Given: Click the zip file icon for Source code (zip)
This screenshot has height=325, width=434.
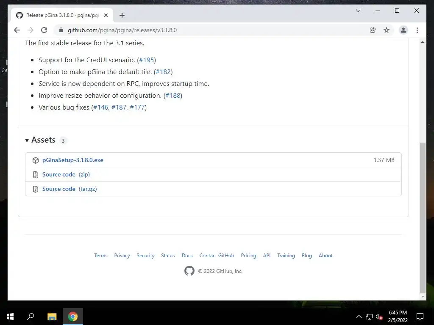Looking at the screenshot, I should point(36,175).
